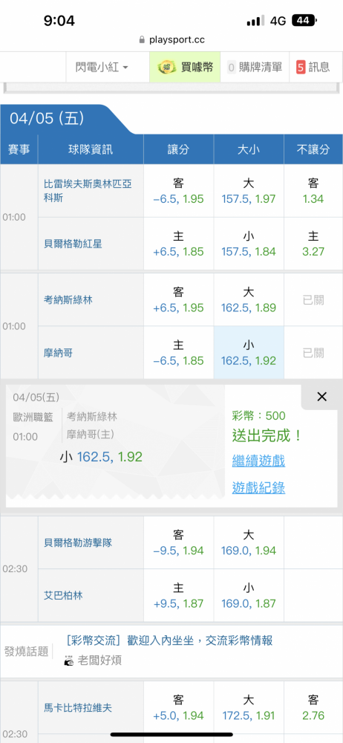This screenshot has width=343, height=743.
Task: Select 小 157.5, 1.84 under bet
Action: pyautogui.click(x=249, y=244)
